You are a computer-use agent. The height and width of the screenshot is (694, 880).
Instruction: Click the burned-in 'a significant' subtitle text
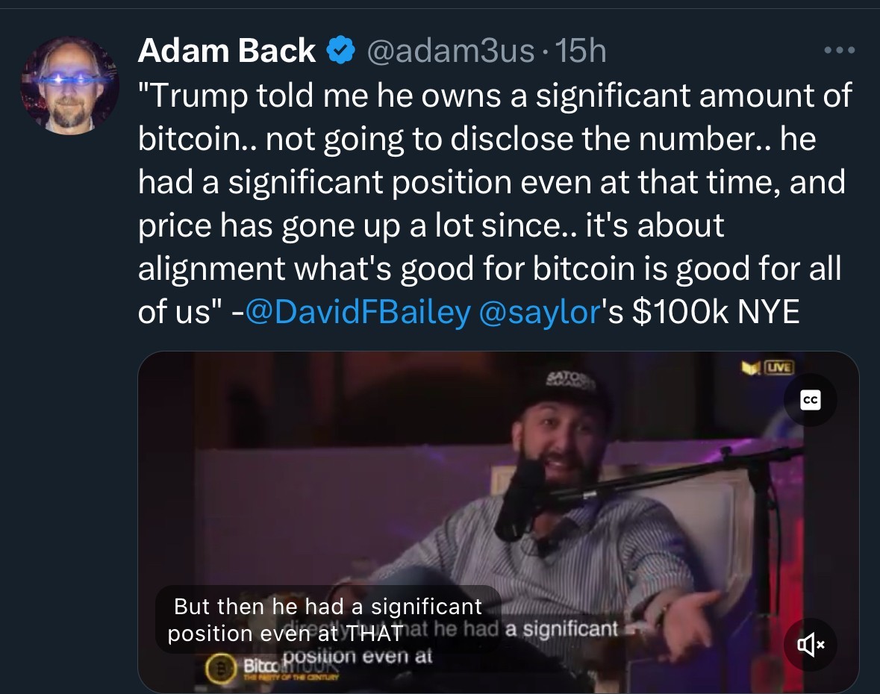click(562, 630)
